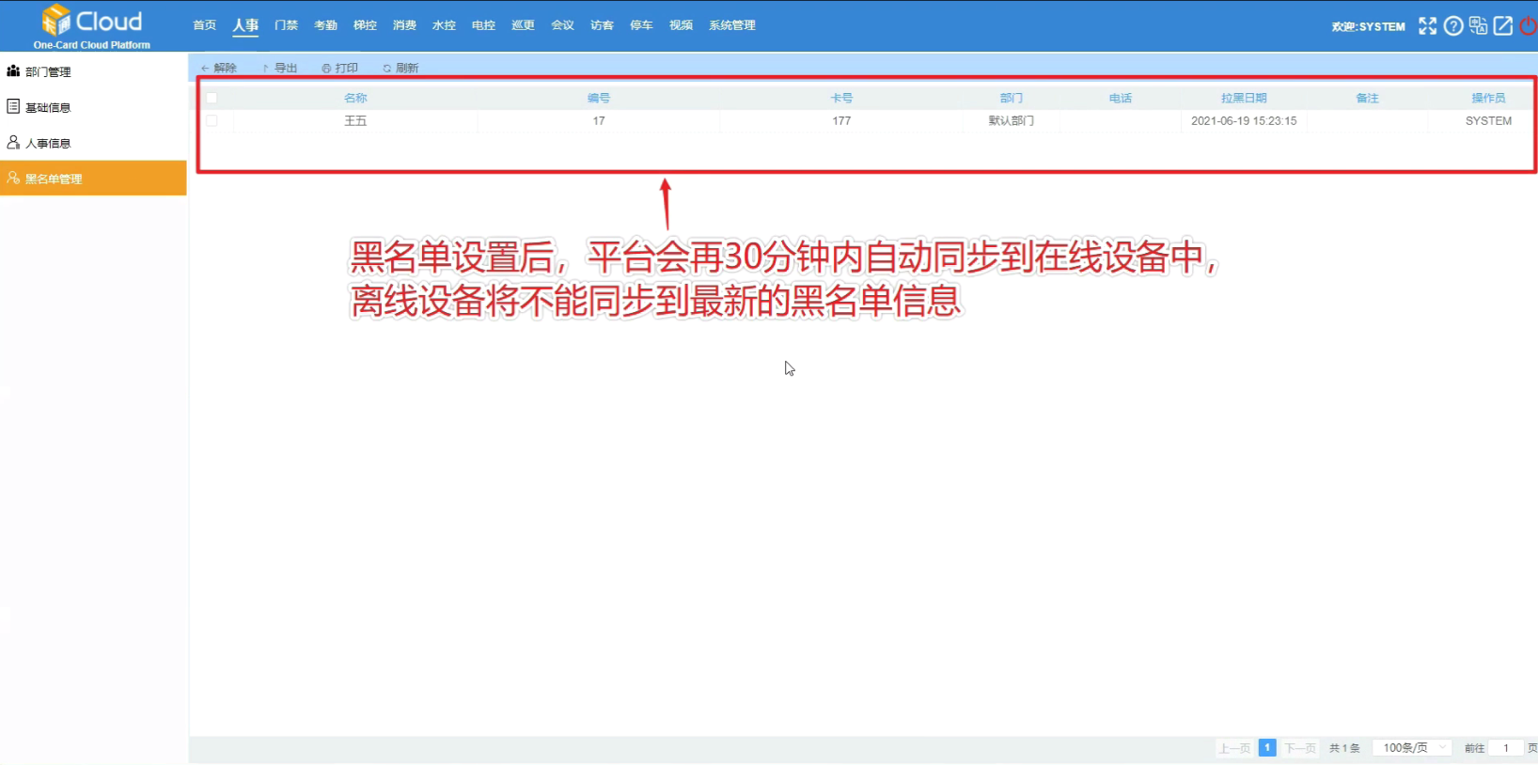
Task: Select 人事信息 in the sidebar
Action: pos(48,143)
